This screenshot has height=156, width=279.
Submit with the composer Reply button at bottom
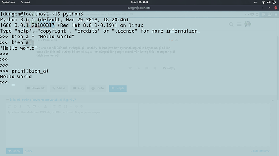pos(15,151)
